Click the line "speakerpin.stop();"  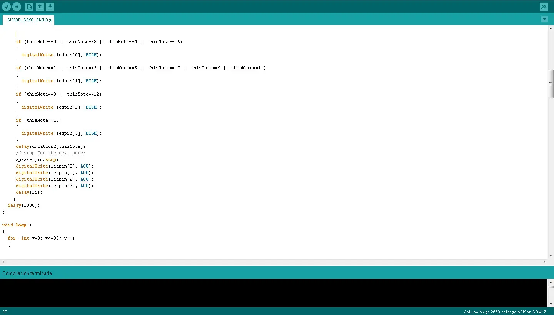[40, 159]
